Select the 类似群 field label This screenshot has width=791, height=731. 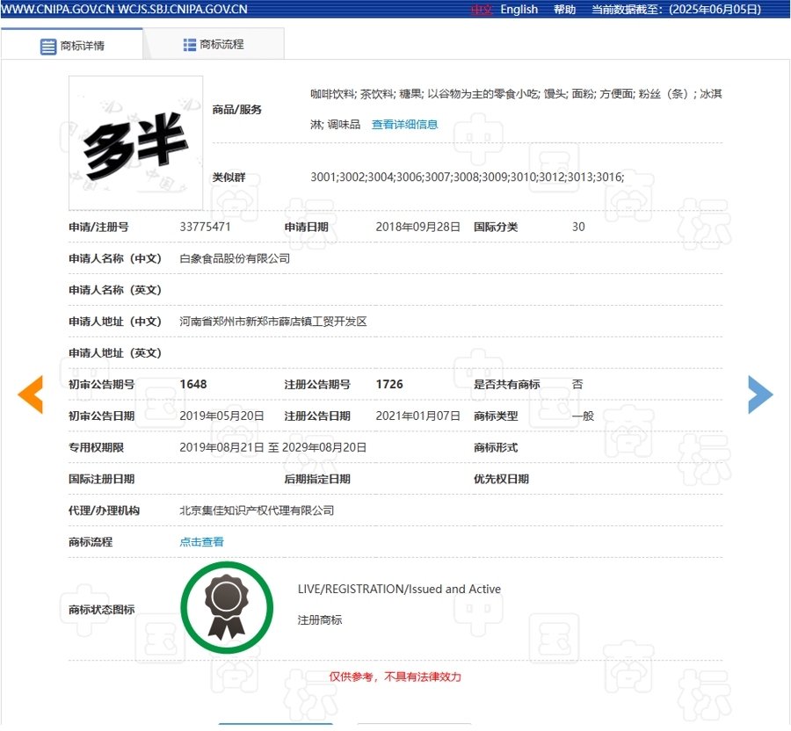[x=229, y=177]
